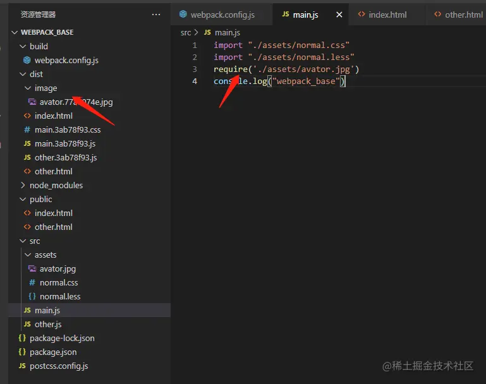
Task: Click braces icon of normal.less
Action: point(32,296)
